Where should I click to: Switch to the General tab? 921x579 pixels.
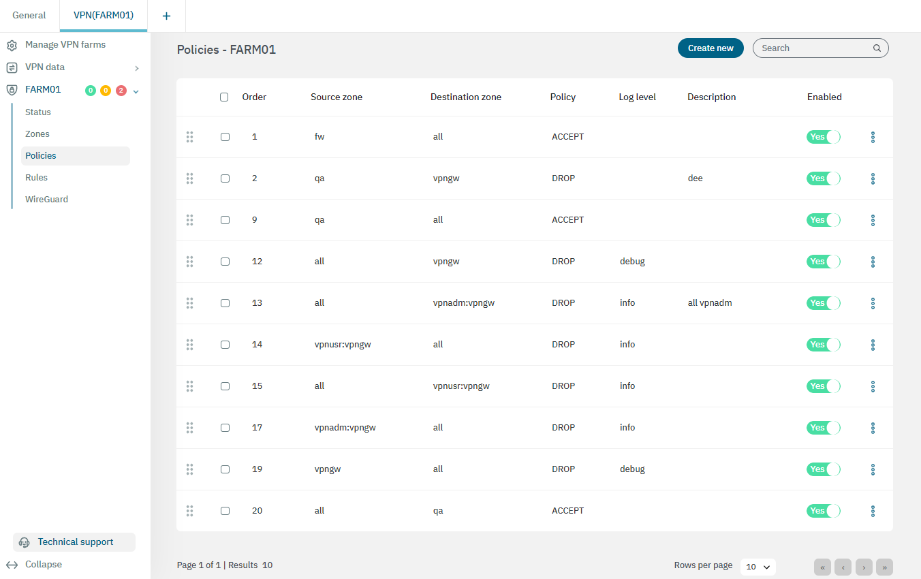tap(29, 16)
